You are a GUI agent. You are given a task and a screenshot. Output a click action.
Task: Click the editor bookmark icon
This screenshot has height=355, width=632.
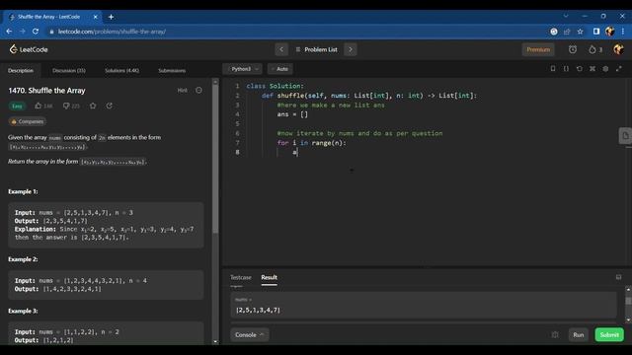(x=553, y=69)
